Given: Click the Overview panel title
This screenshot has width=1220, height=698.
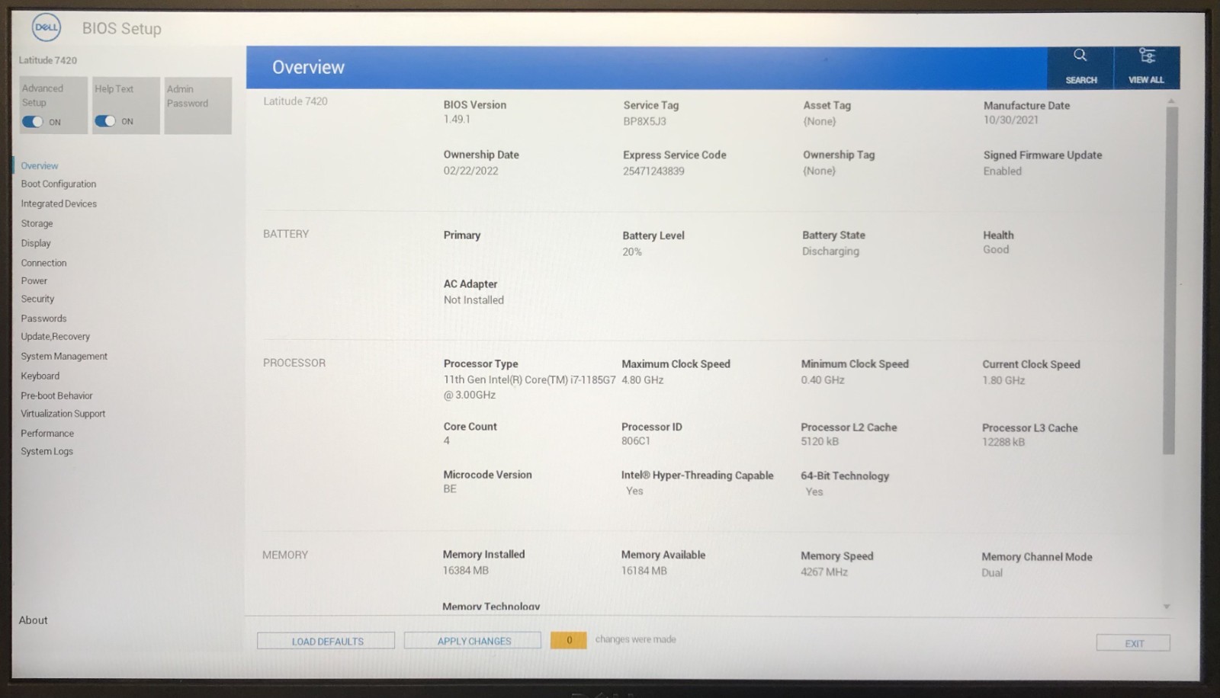Looking at the screenshot, I should (x=308, y=67).
